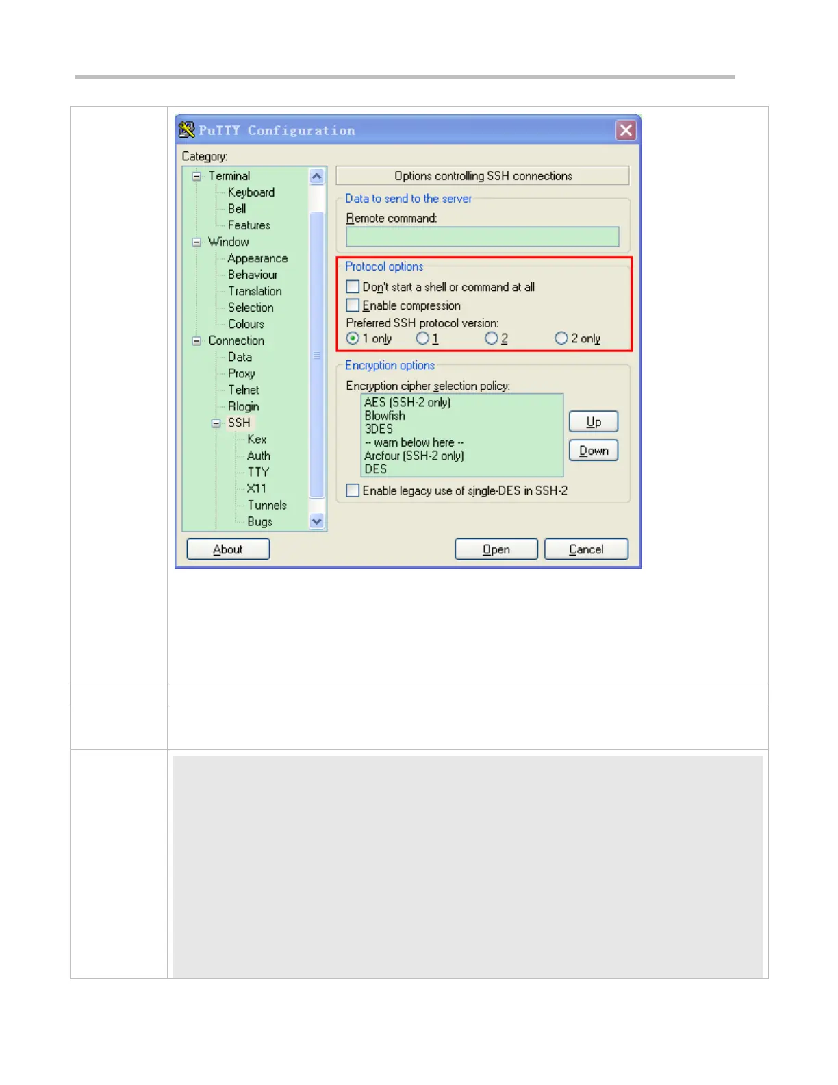Select the "1 only" SSH protocol version
838x1085 pixels.
tap(353, 338)
